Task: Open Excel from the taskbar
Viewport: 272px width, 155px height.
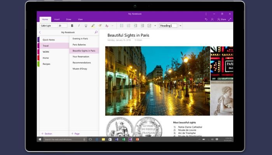Action: click(124, 139)
